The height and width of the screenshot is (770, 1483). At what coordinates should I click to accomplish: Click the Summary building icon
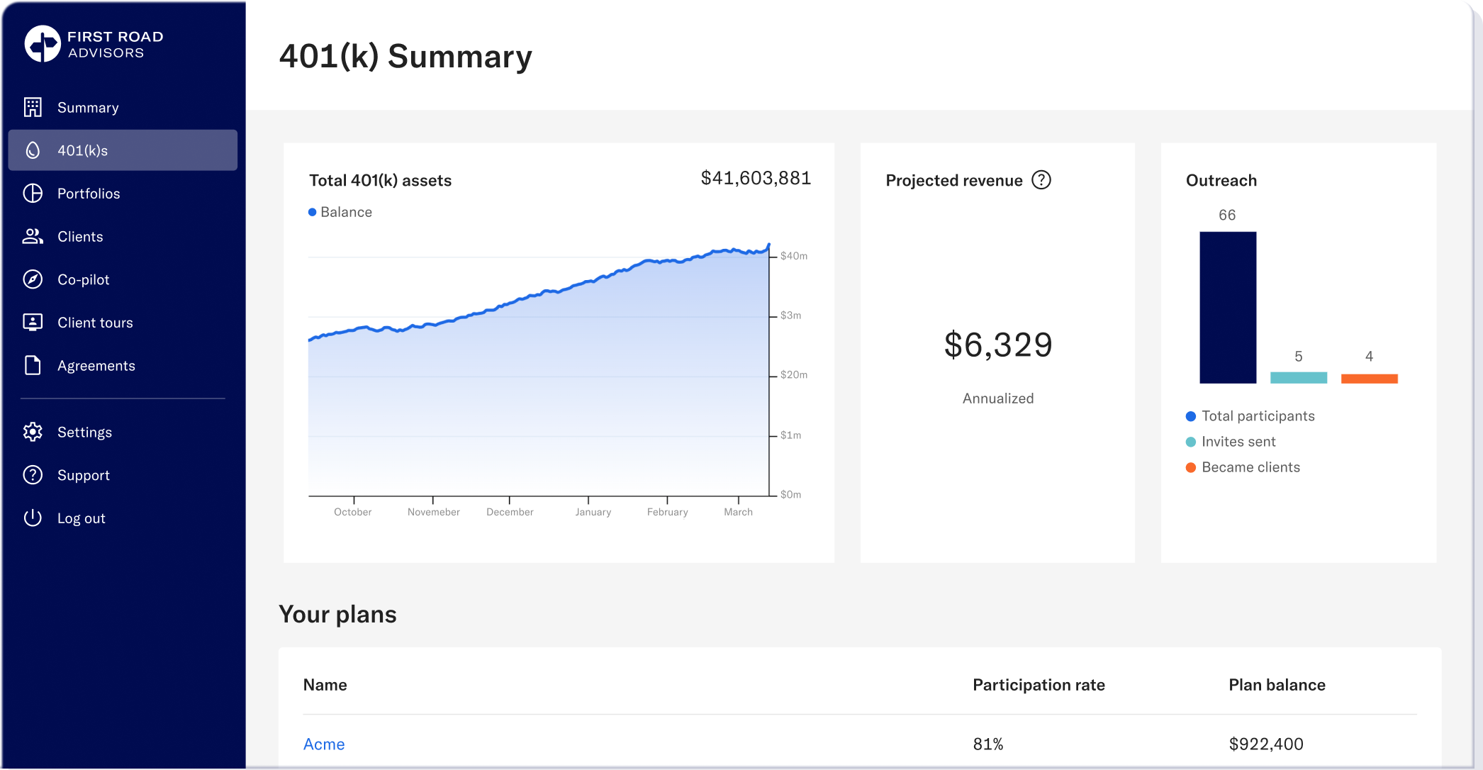pyautogui.click(x=33, y=107)
